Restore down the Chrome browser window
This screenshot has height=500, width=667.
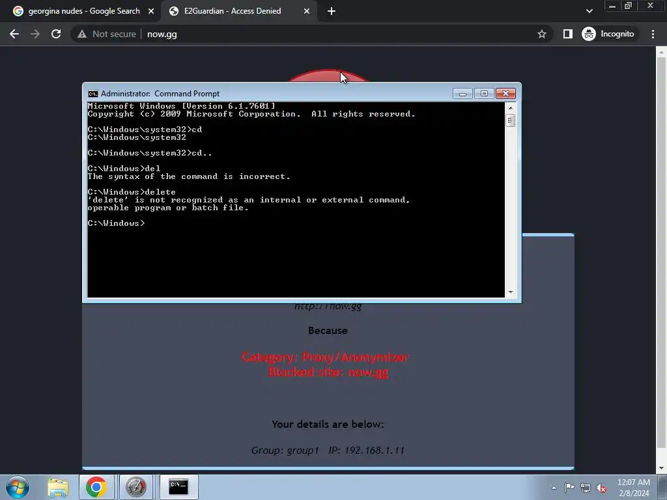(x=629, y=6)
